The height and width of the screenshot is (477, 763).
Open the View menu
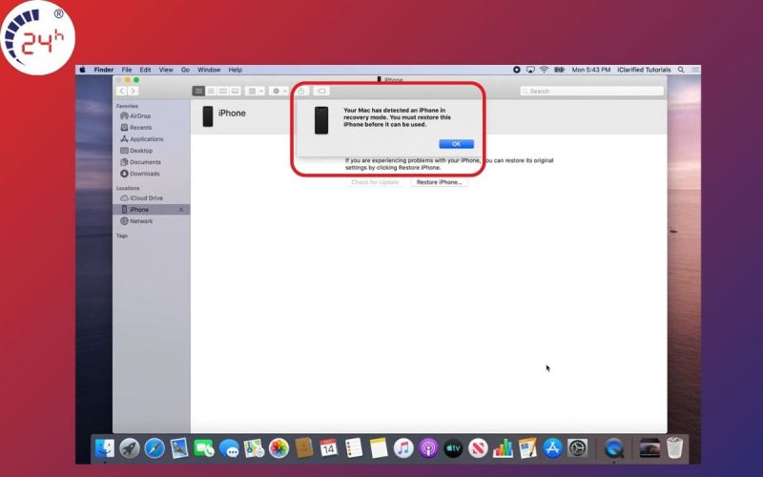click(x=166, y=70)
